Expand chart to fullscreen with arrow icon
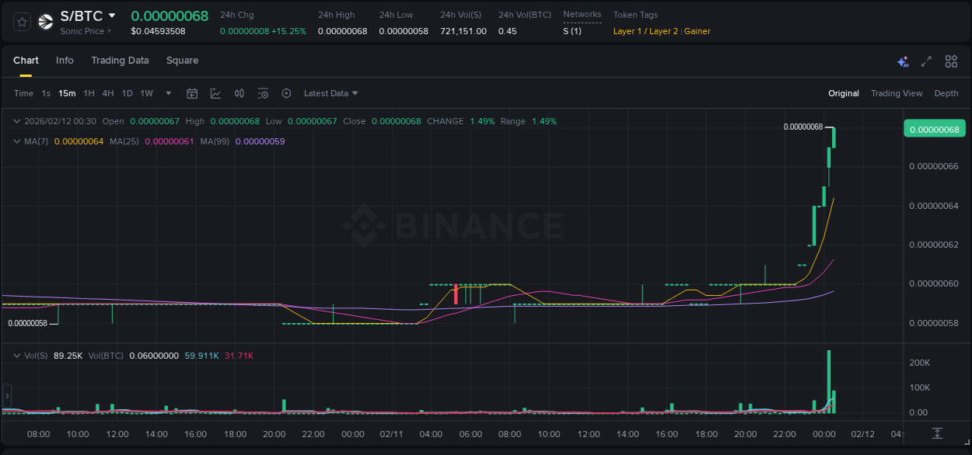 [926, 61]
